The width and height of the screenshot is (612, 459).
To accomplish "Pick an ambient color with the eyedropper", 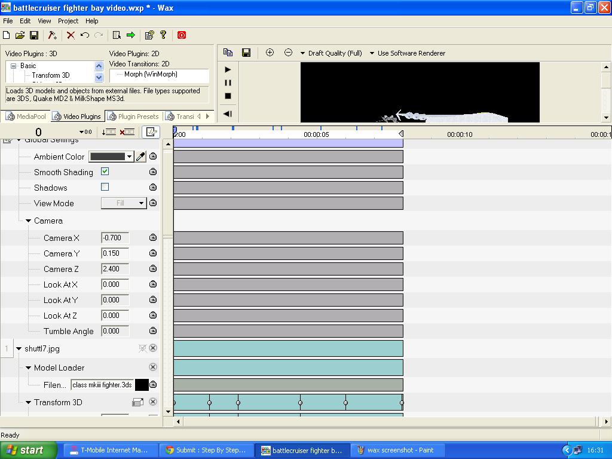I will coord(141,156).
